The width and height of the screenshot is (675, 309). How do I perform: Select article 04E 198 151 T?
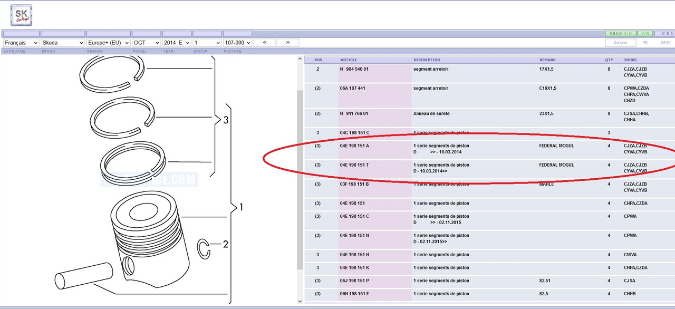(355, 165)
